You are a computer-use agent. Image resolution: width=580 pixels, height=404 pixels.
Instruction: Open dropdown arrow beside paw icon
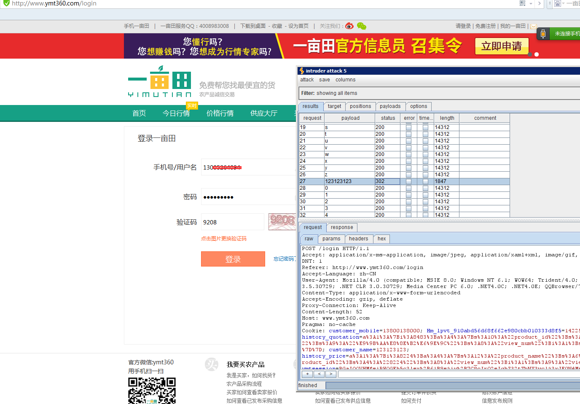coord(563,3)
